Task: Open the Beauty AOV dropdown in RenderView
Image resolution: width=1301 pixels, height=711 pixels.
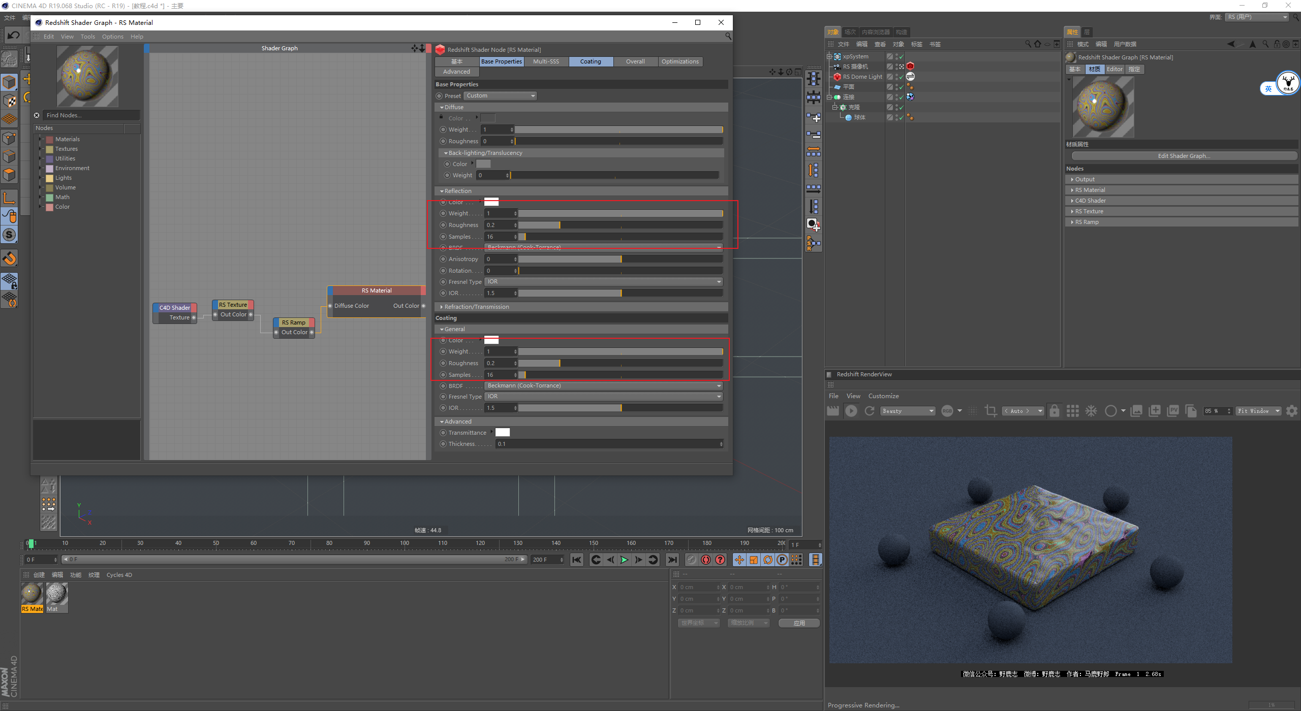Action: point(908,411)
